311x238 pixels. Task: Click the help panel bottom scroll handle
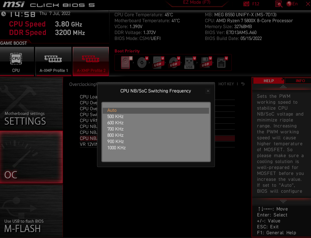click(283, 201)
